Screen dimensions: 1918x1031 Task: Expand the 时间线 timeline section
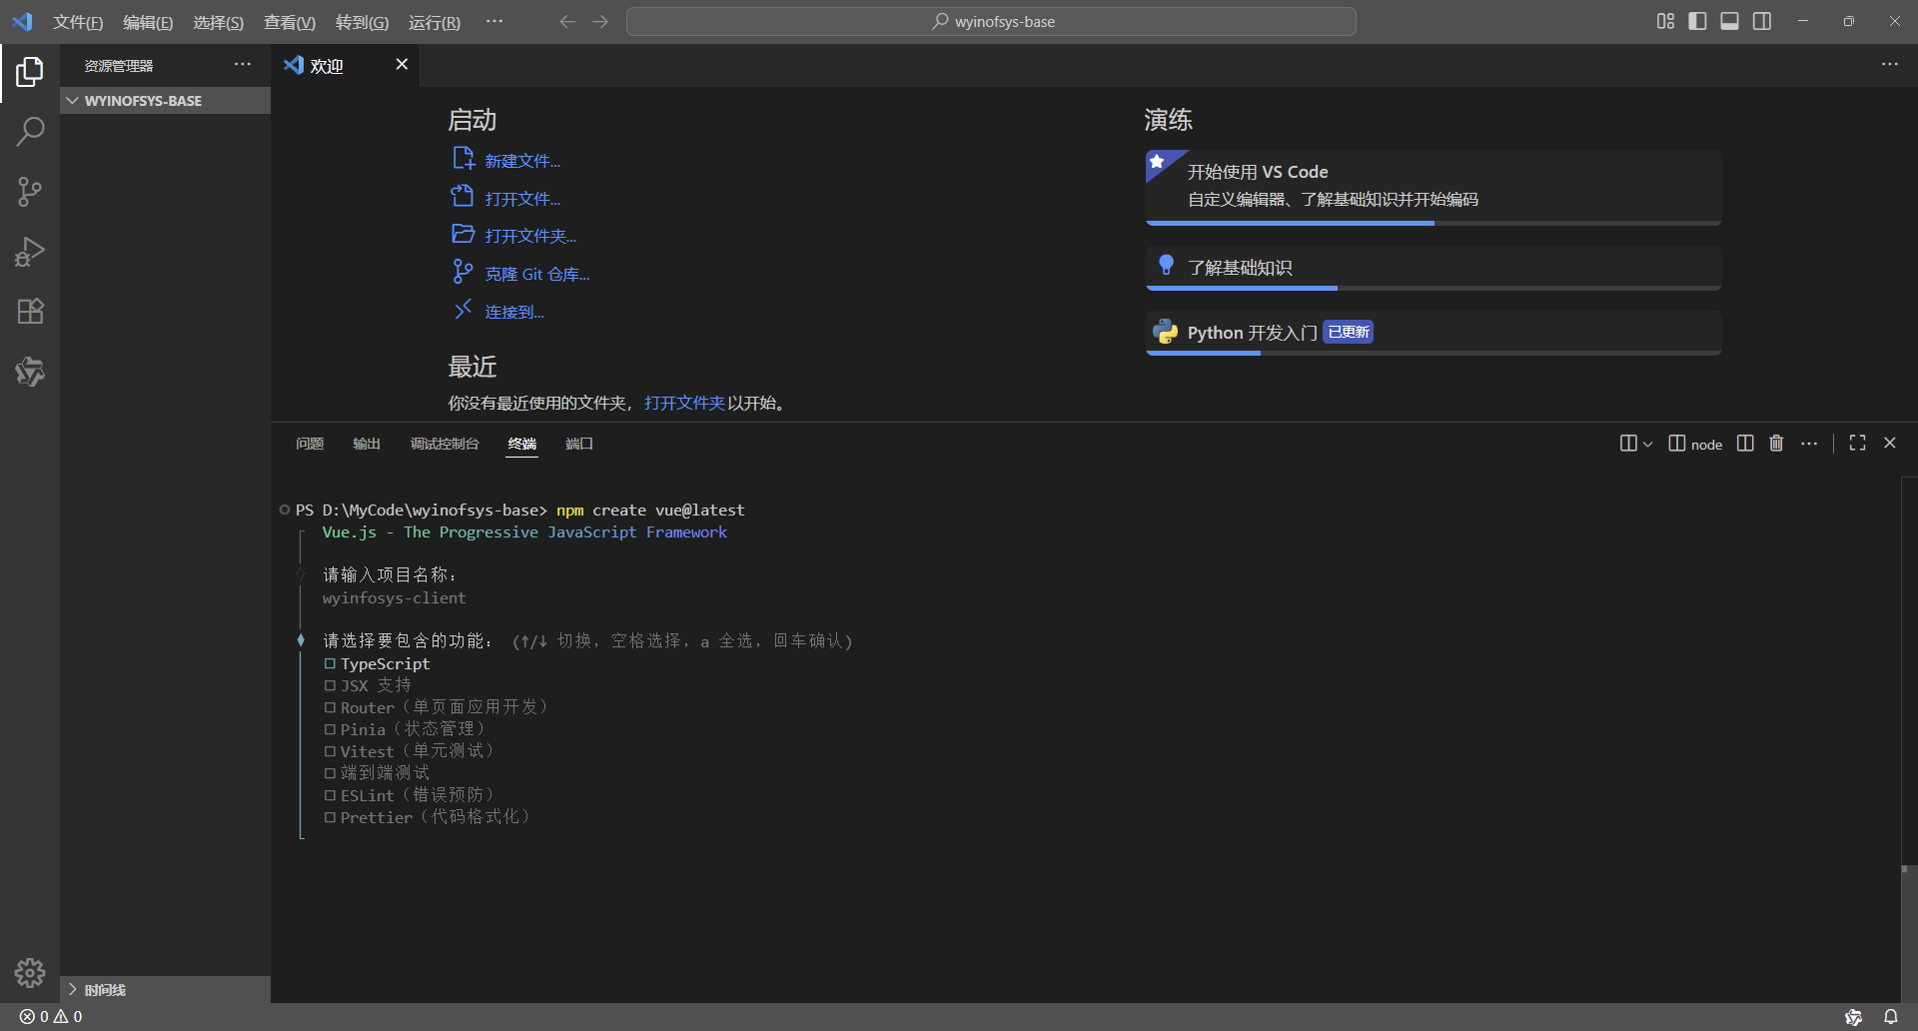pos(165,990)
